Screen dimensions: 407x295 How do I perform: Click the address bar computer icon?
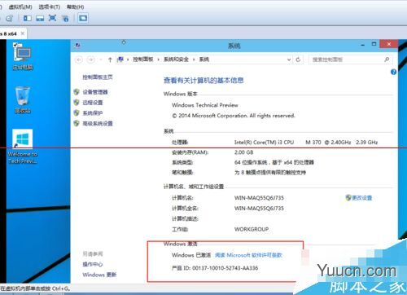click(x=120, y=59)
